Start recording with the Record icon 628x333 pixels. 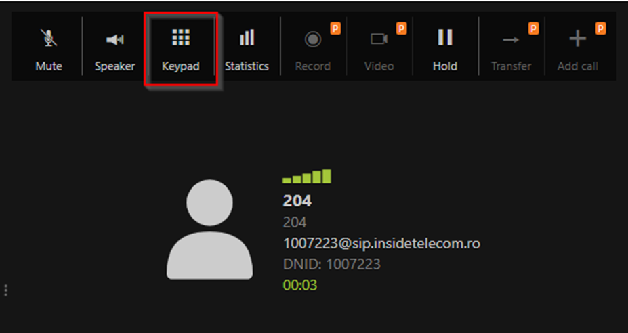click(x=313, y=39)
